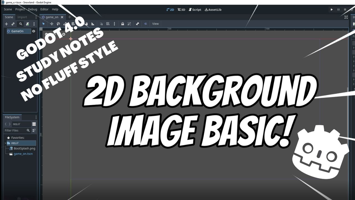Open the FileSystem sort files button
355x200 pixels.
tap(34, 131)
